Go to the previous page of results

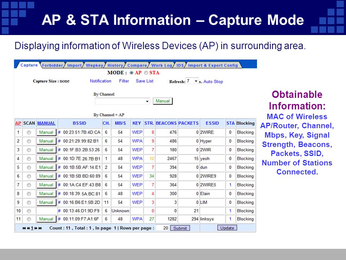(28, 228)
